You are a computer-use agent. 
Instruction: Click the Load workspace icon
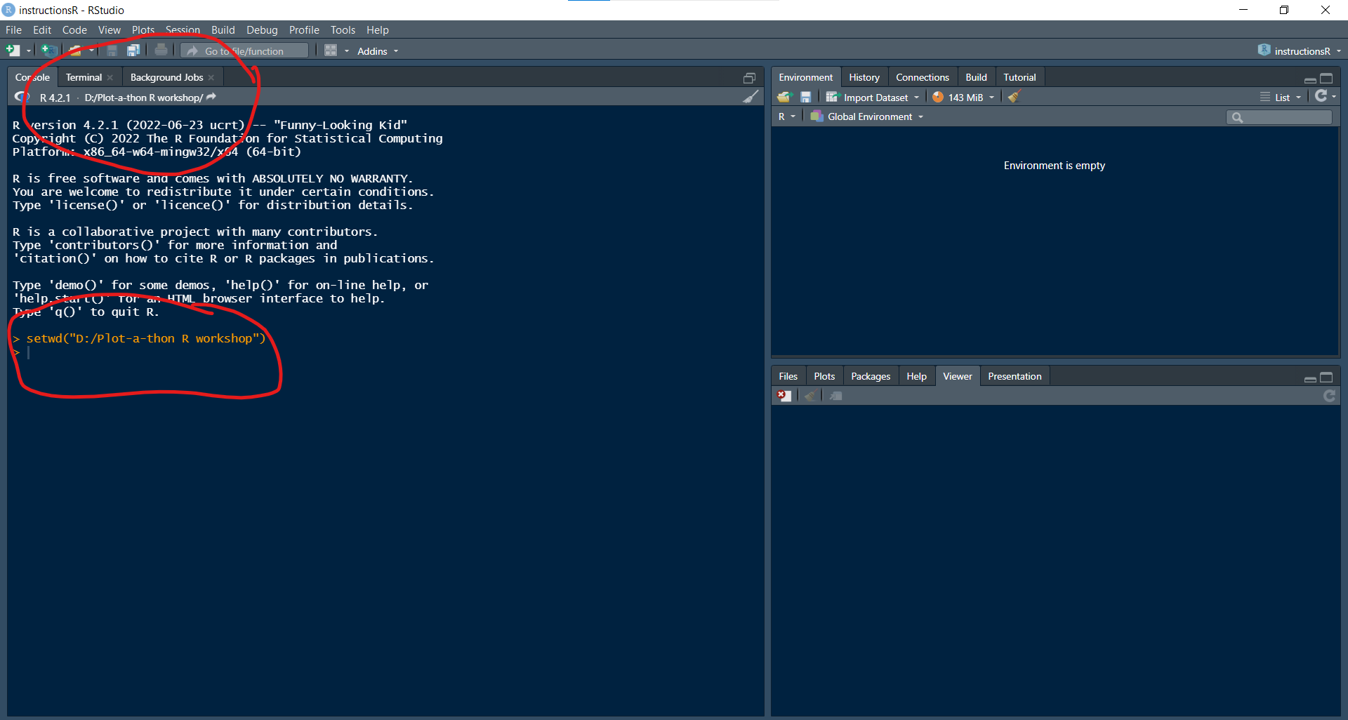coord(784,97)
